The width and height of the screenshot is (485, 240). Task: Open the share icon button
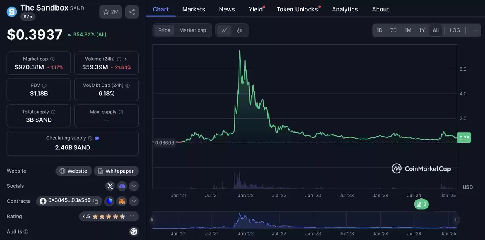132,12
